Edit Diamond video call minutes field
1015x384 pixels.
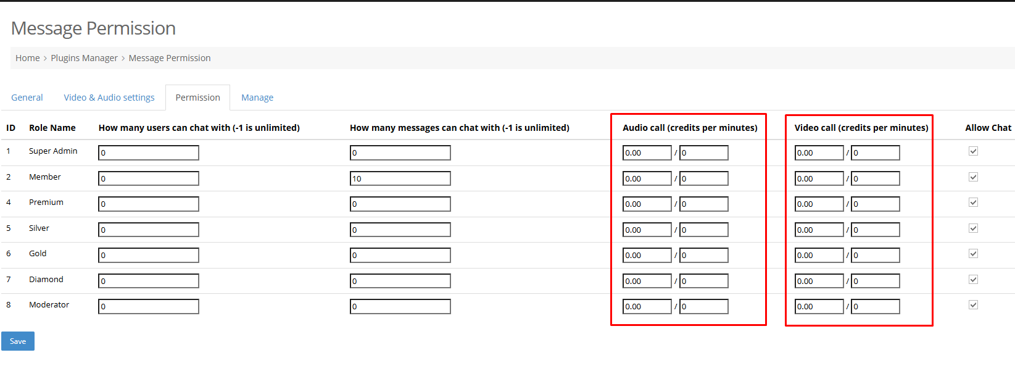(x=876, y=281)
